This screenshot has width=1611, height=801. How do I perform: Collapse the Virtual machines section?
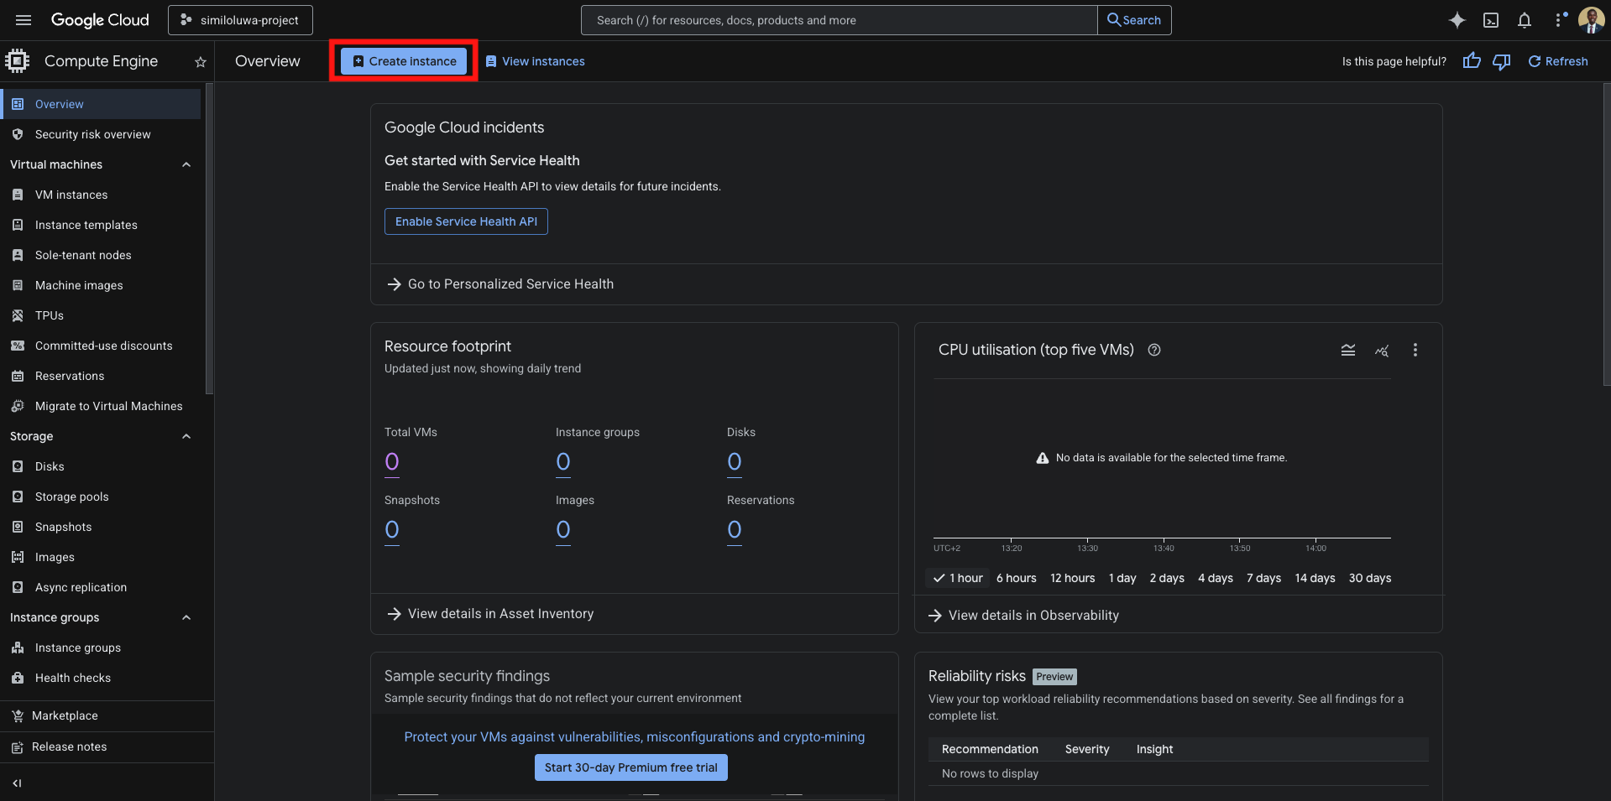(x=186, y=164)
